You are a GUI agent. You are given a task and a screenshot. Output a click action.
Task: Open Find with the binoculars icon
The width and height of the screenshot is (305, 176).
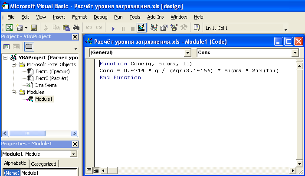[76, 28]
